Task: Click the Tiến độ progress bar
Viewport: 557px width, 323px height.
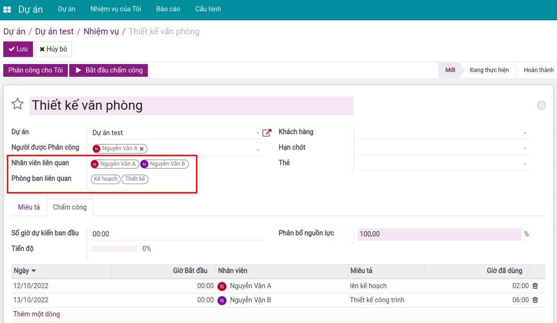Action: click(114, 249)
